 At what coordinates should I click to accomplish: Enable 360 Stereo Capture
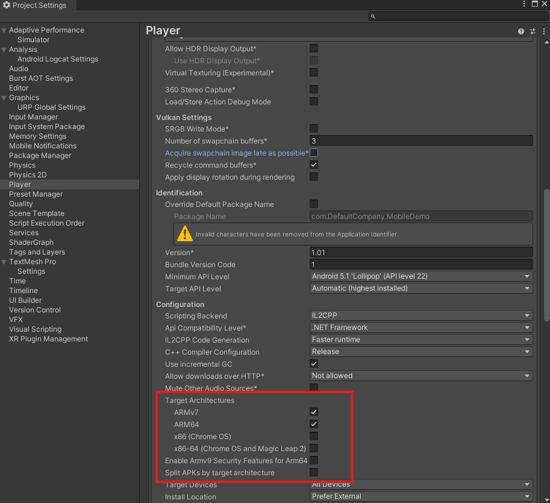coord(314,89)
